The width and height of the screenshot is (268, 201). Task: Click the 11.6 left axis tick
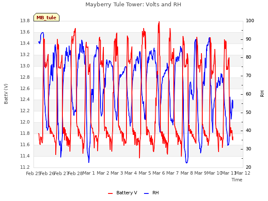point(25,144)
